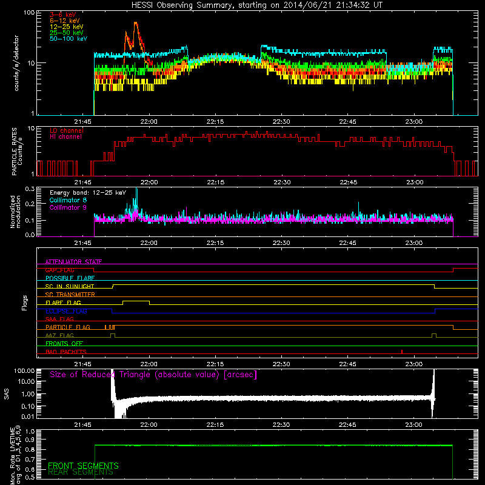Click the AAZ_FLAG label
Image resolution: width=485 pixels, height=485 pixels.
click(x=59, y=336)
